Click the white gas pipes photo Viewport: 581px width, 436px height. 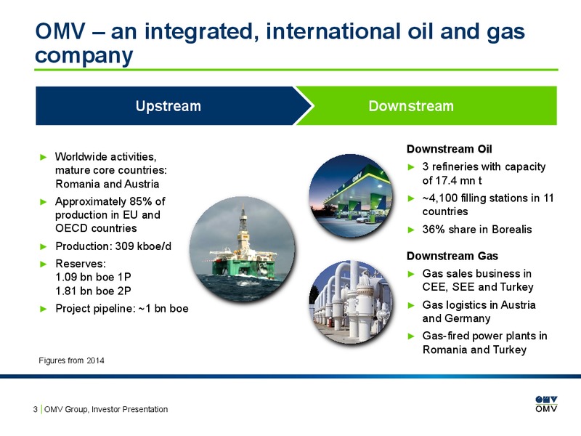[351, 302]
